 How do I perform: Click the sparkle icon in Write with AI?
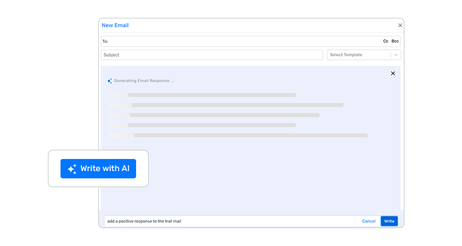point(72,169)
